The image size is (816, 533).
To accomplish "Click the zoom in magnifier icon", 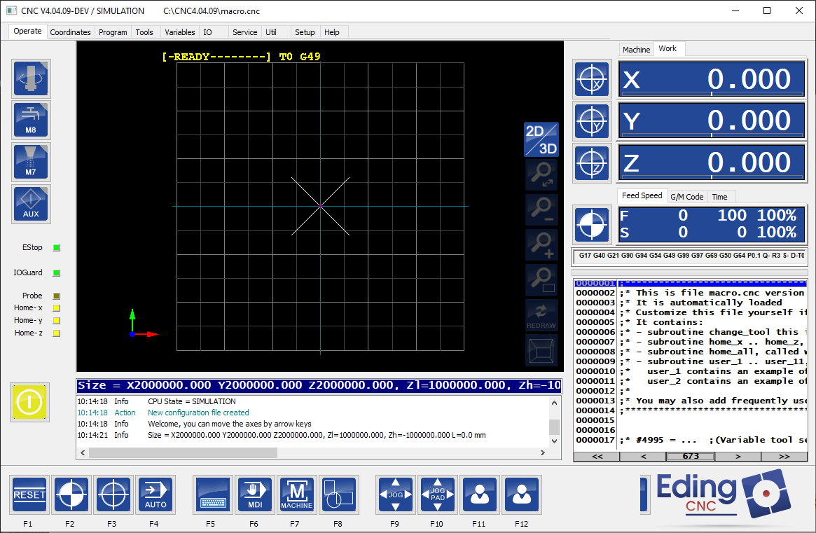I will coord(541,244).
